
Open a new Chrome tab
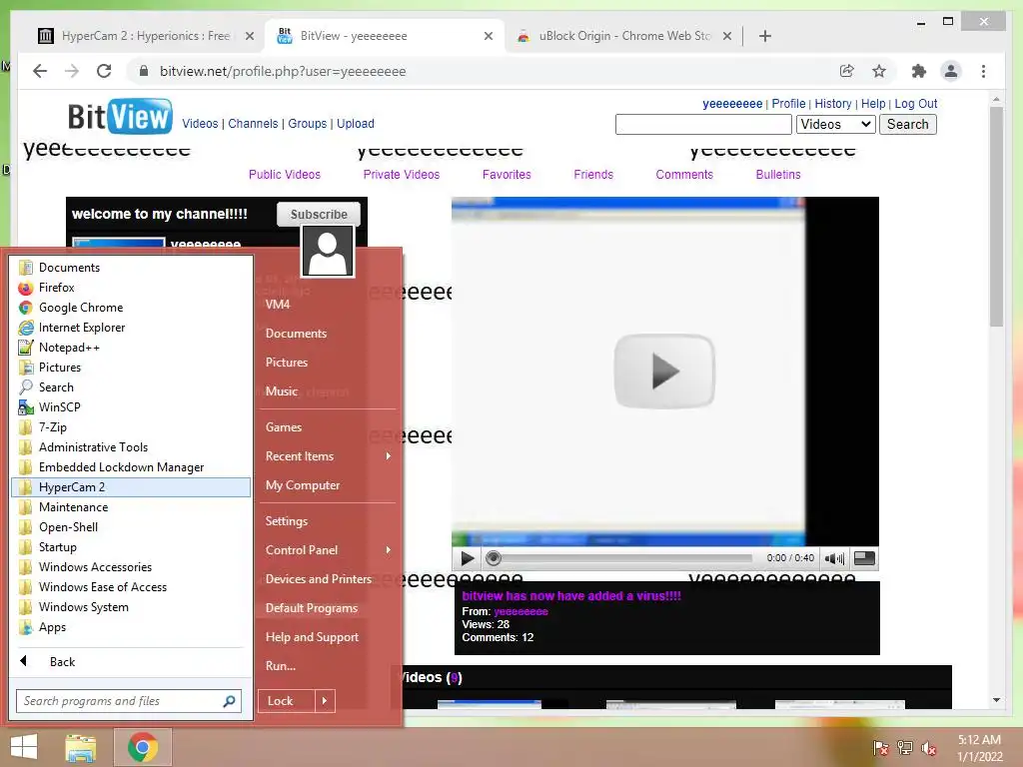(x=765, y=37)
